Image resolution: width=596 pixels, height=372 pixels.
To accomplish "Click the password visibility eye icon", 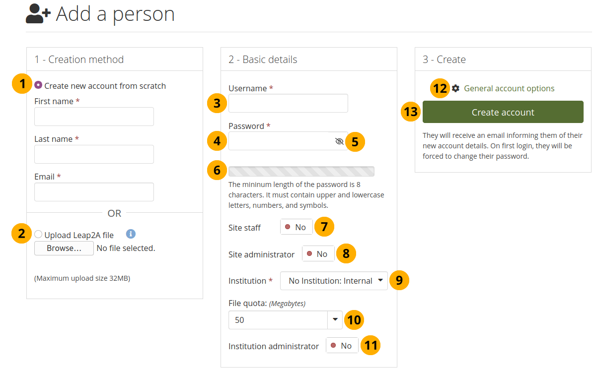I will [339, 141].
